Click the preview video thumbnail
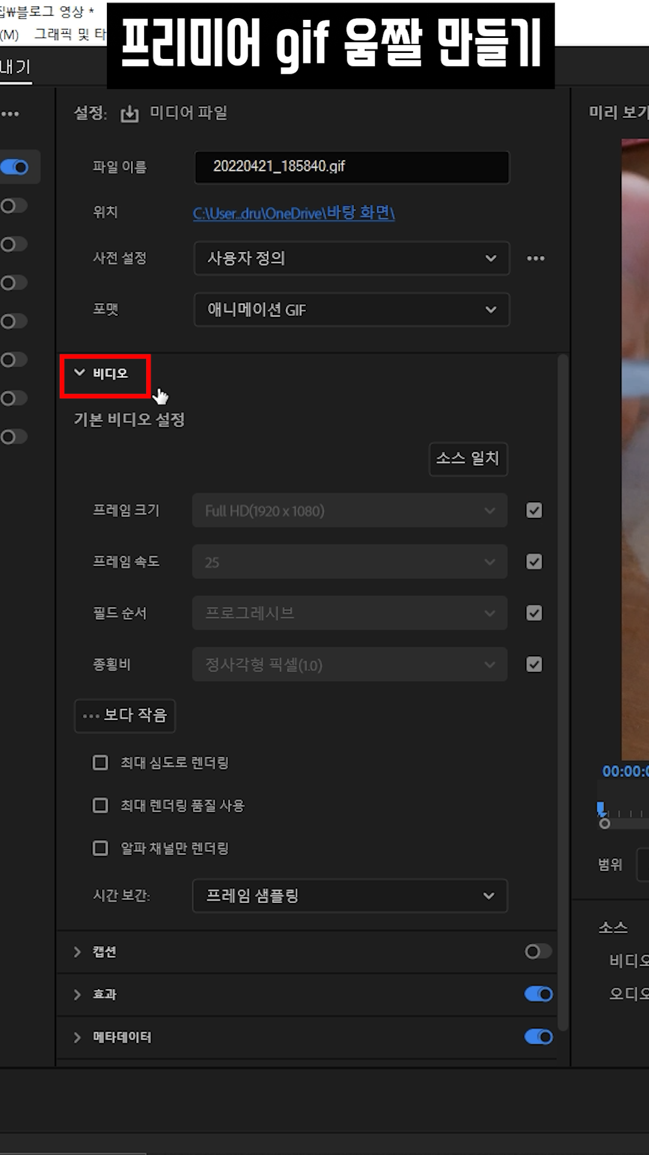 635,450
